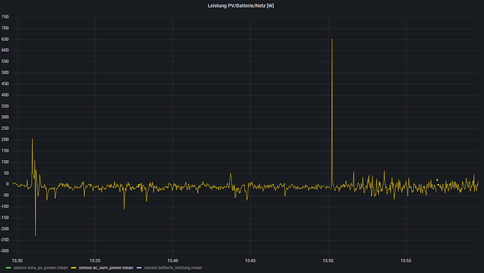Click the 400 y-axis label
The image size is (484, 273).
coord(5,95)
